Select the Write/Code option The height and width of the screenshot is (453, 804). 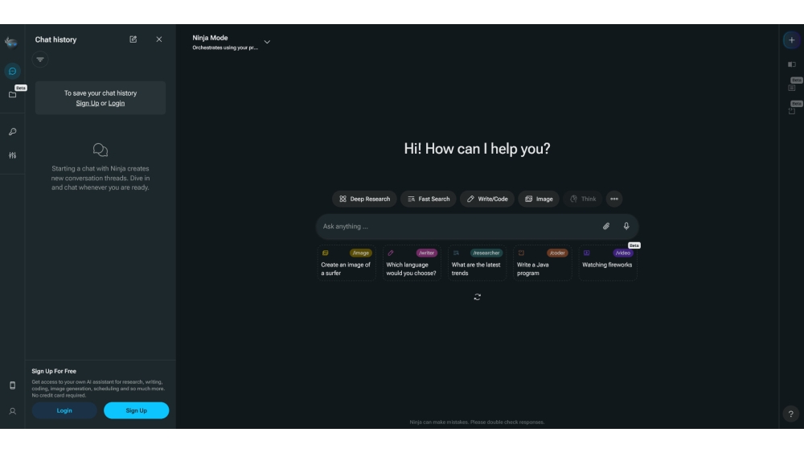(487, 199)
